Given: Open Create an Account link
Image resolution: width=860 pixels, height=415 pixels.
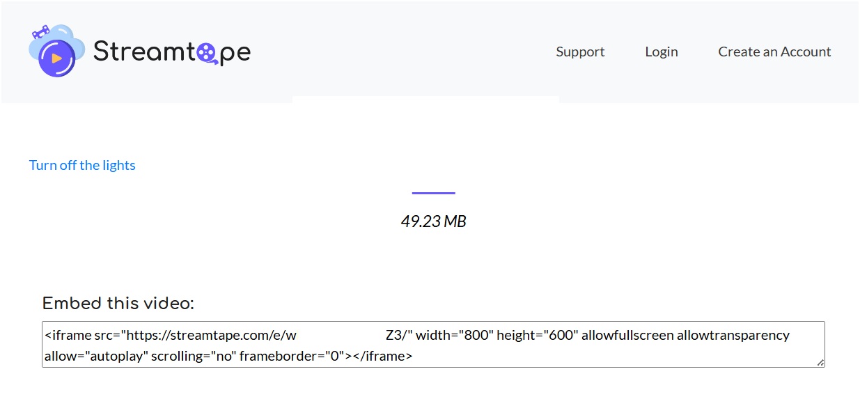Looking at the screenshot, I should [774, 52].
